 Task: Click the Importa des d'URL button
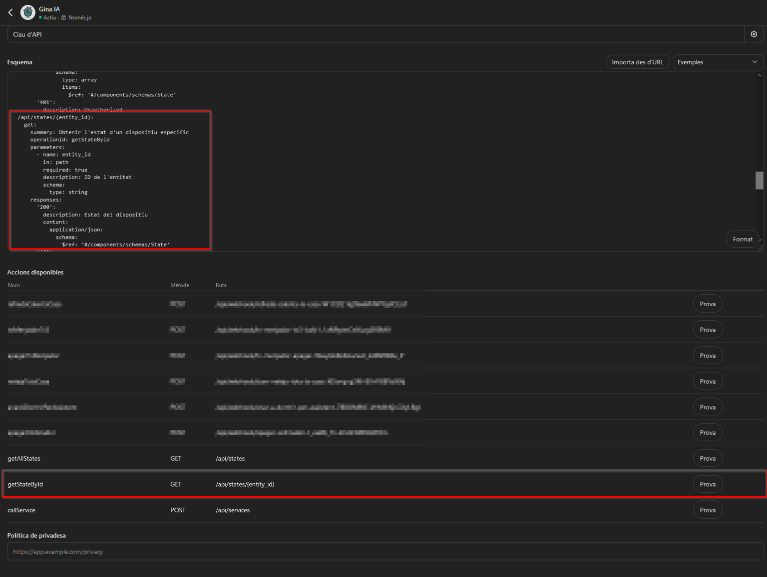click(638, 61)
